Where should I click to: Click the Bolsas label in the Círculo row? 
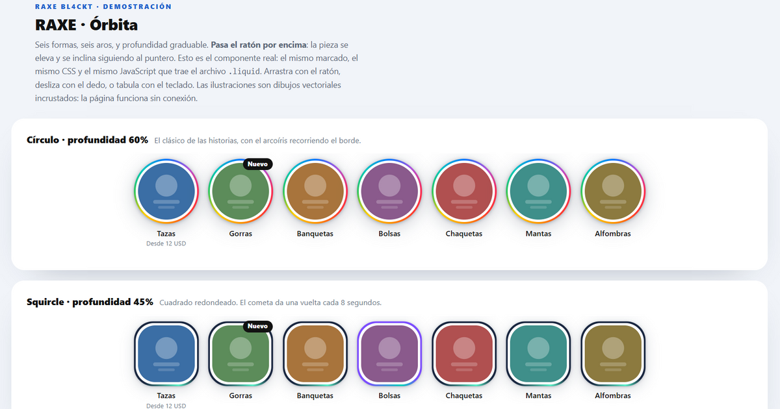[x=389, y=234]
